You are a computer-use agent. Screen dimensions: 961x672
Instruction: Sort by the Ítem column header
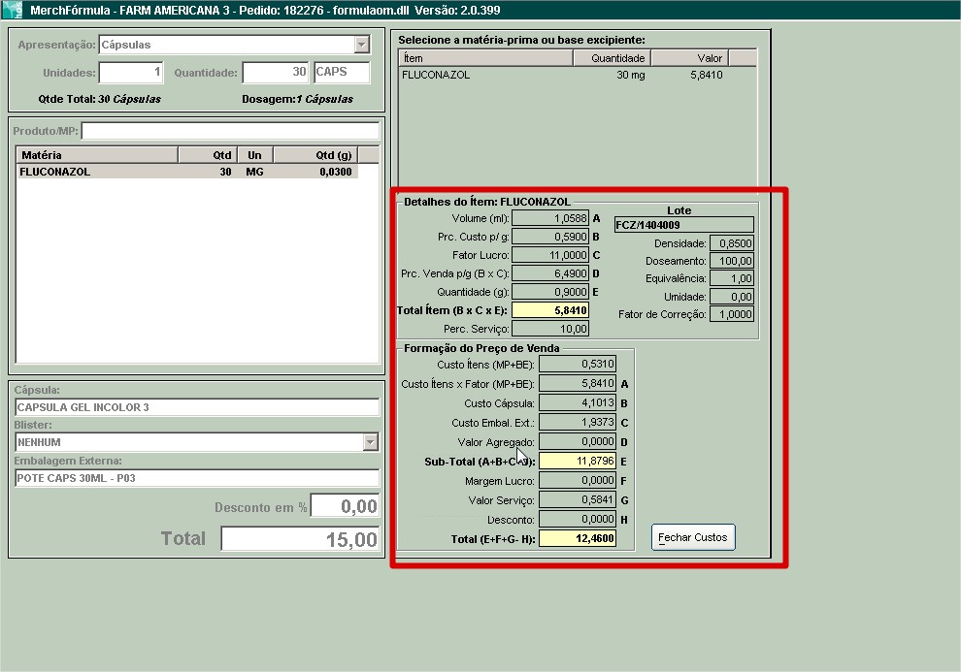(483, 58)
